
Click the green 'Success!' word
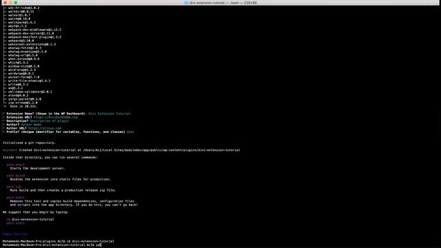[10, 150]
